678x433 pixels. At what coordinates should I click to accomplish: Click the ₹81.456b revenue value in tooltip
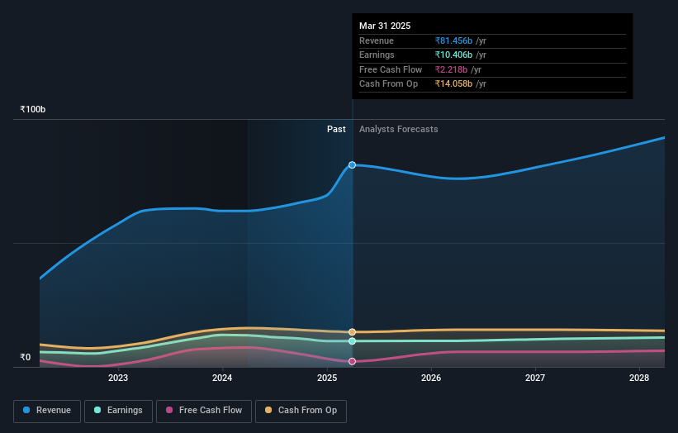pos(453,40)
